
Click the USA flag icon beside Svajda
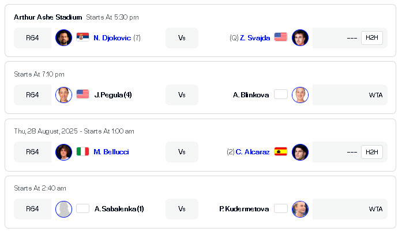pos(281,37)
